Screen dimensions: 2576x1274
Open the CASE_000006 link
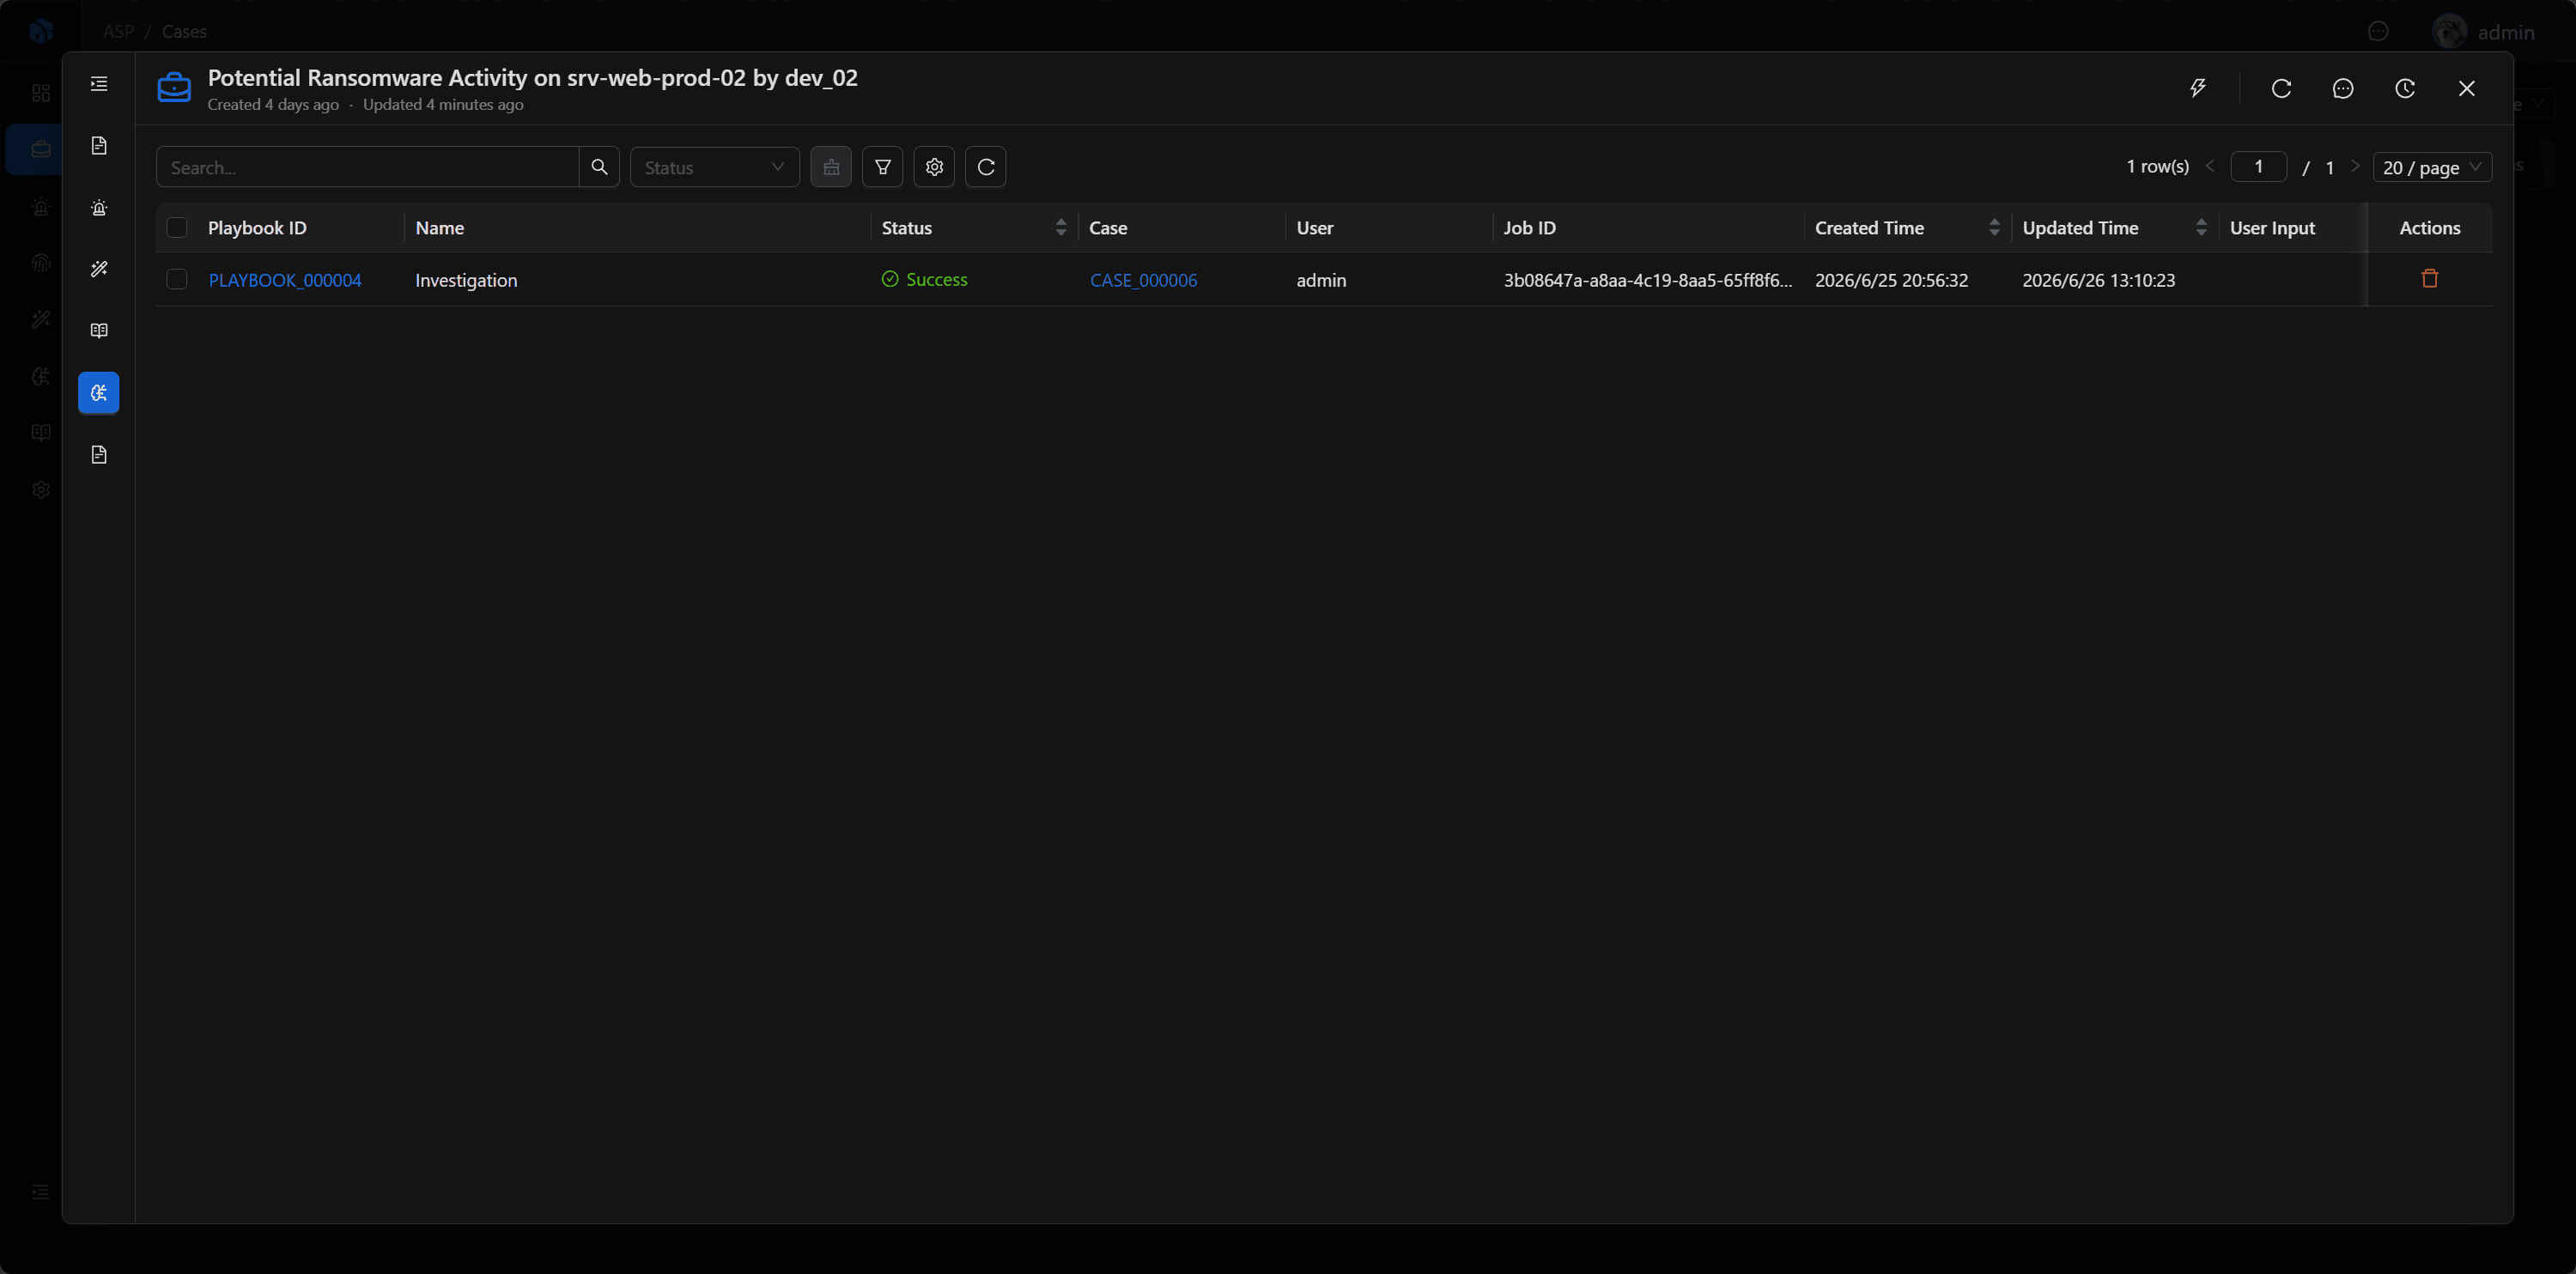[x=1143, y=281]
